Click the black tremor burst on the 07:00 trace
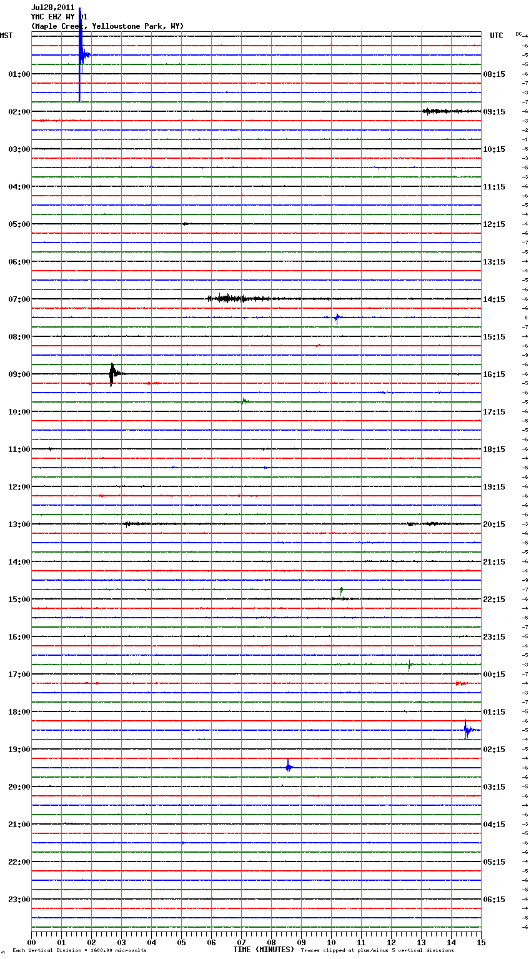Image resolution: width=531 pixels, height=959 pixels. point(241,298)
